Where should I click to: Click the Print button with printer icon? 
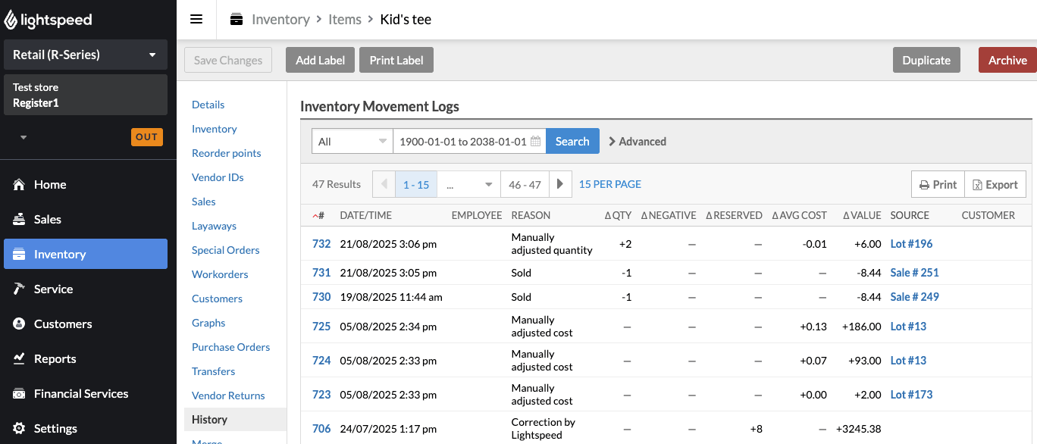pos(938,184)
